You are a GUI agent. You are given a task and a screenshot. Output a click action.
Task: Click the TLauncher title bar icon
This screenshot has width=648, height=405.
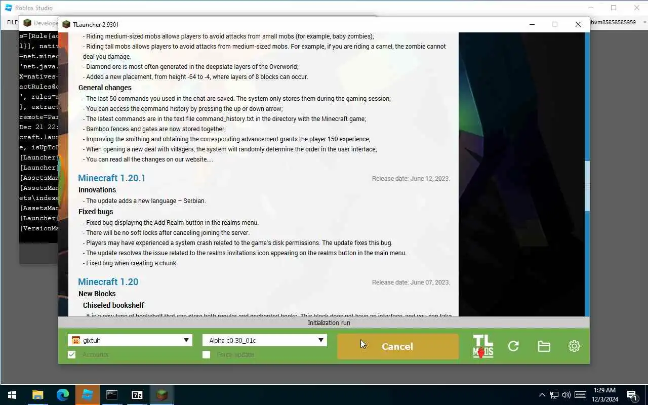coord(66,24)
